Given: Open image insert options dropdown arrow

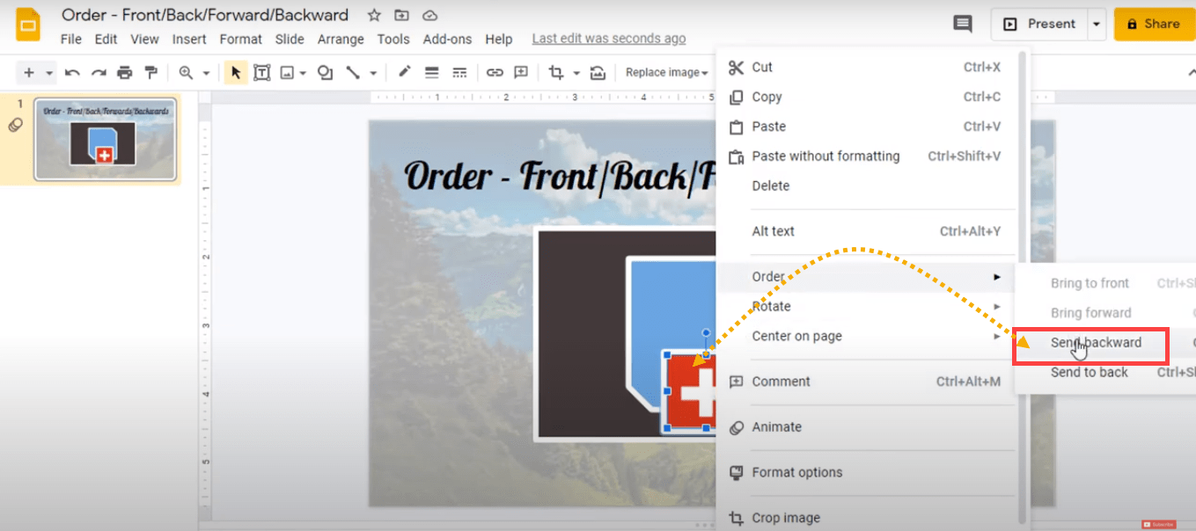Looking at the screenshot, I should pos(302,73).
